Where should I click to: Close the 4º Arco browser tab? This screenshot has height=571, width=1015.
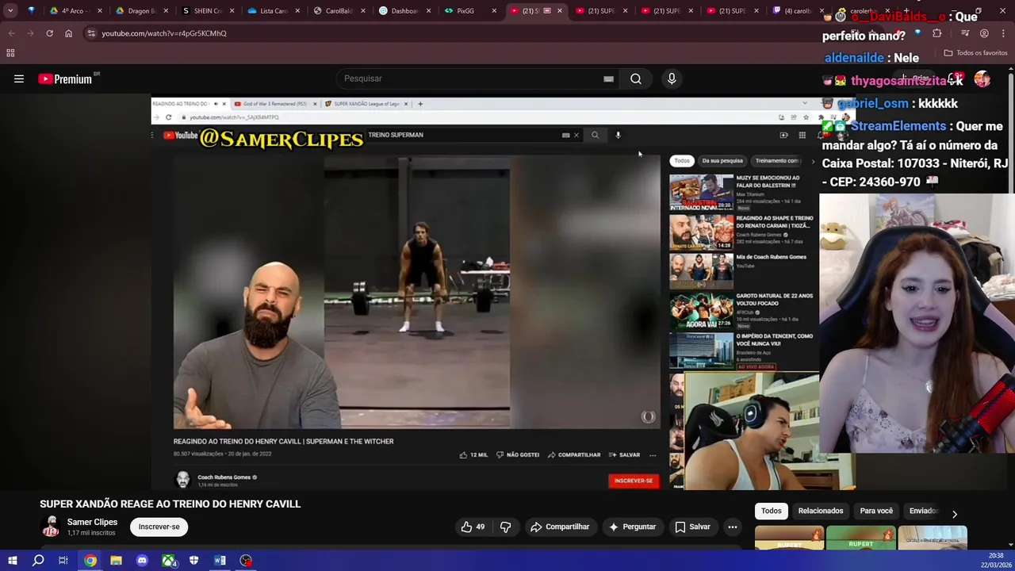click(x=100, y=11)
